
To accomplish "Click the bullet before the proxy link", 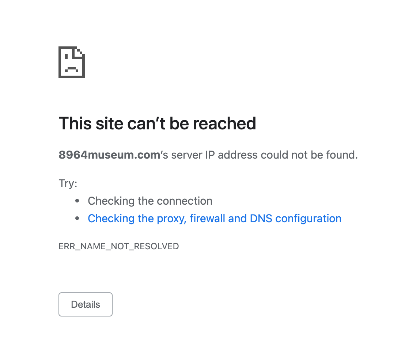I will coord(77,219).
